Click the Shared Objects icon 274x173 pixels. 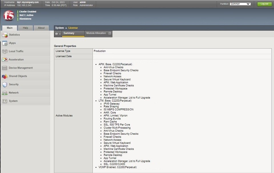5,76
